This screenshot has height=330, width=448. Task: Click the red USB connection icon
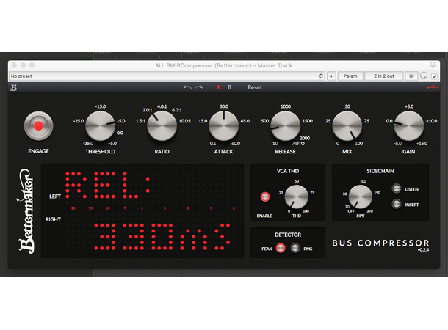433,87
